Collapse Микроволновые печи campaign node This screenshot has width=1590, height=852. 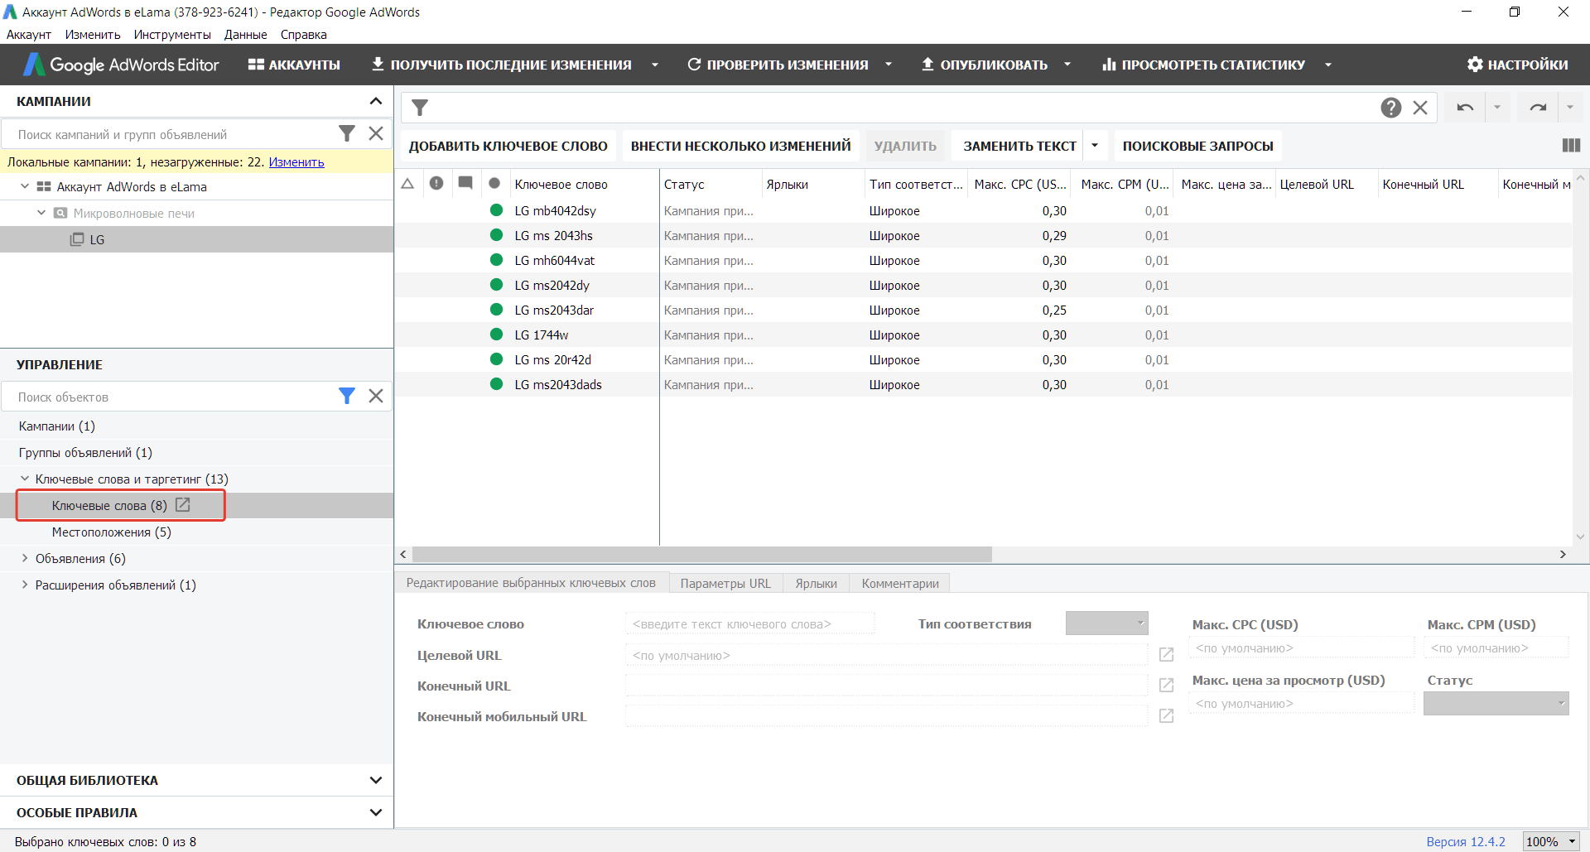41,213
